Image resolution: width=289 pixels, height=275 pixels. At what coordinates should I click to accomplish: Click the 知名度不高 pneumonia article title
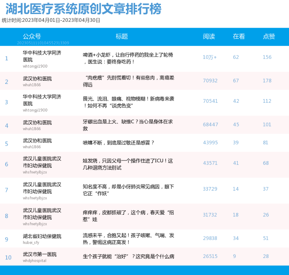pyautogui.click(x=128, y=190)
